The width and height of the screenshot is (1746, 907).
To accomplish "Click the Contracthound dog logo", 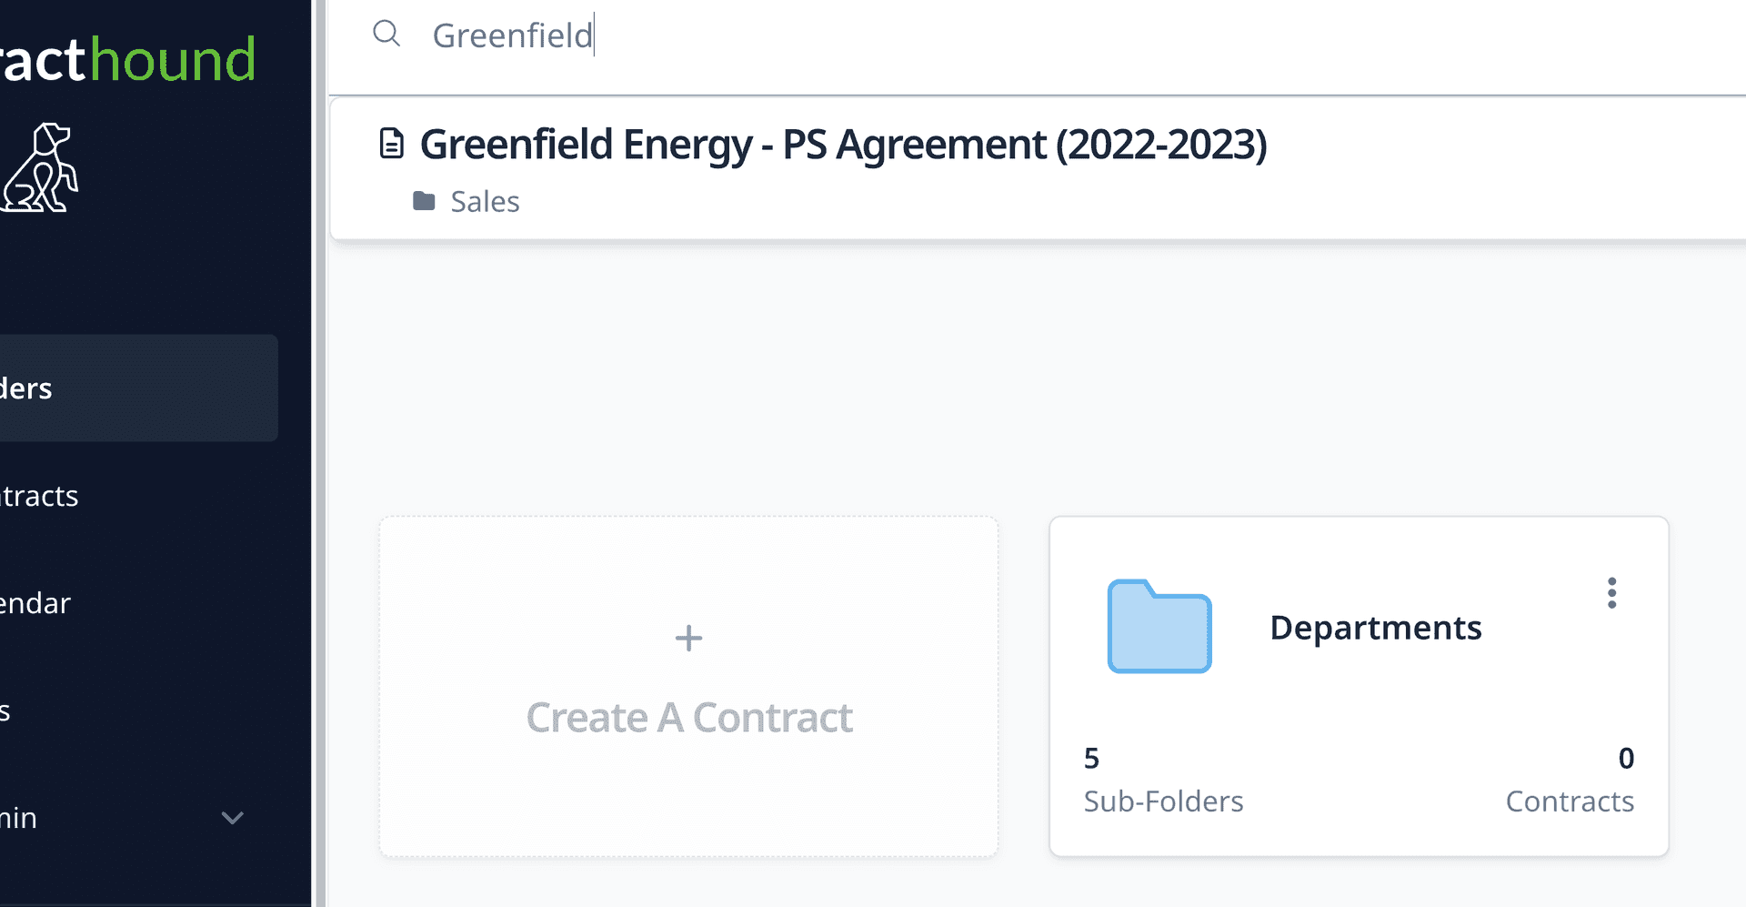I will 41,168.
